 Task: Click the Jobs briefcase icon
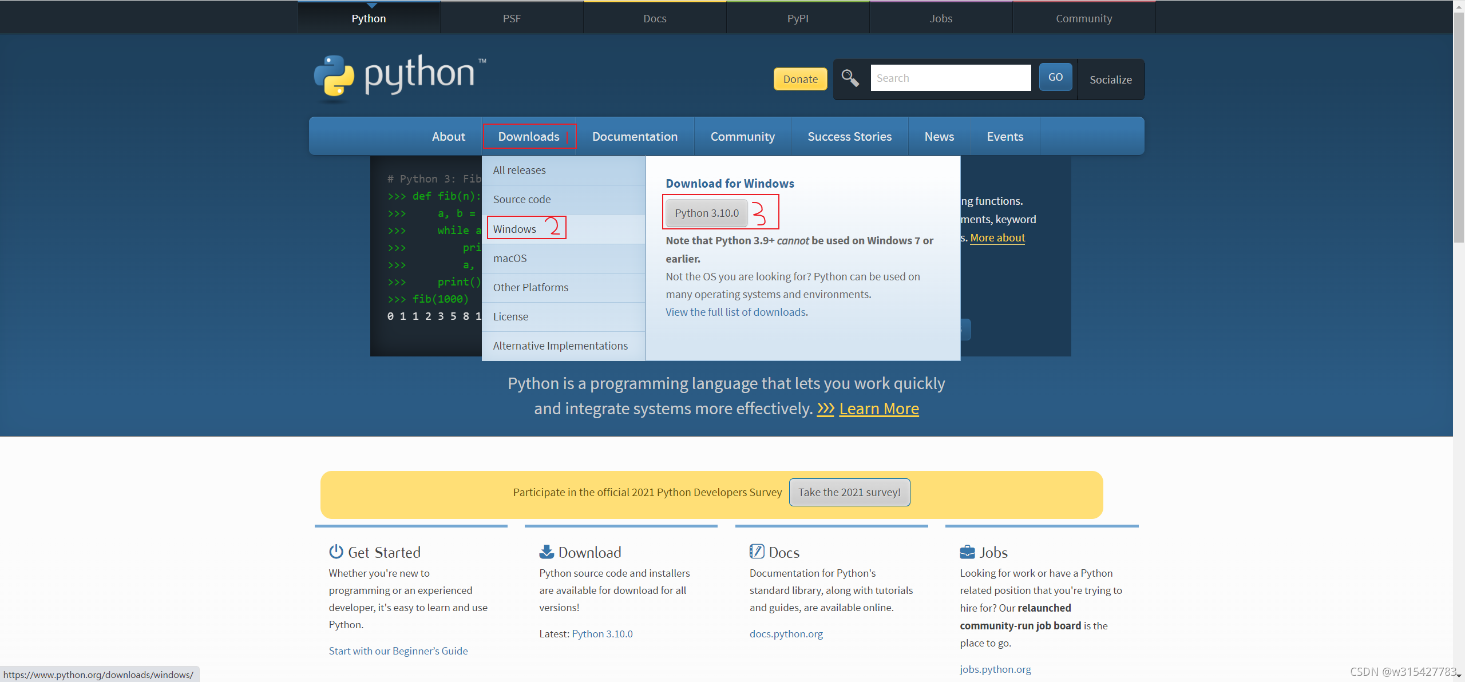click(967, 552)
